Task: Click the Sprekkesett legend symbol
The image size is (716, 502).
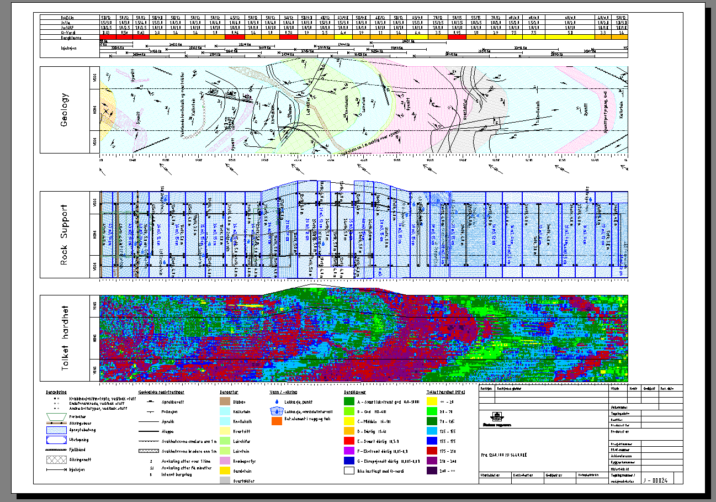Action: tap(150, 401)
